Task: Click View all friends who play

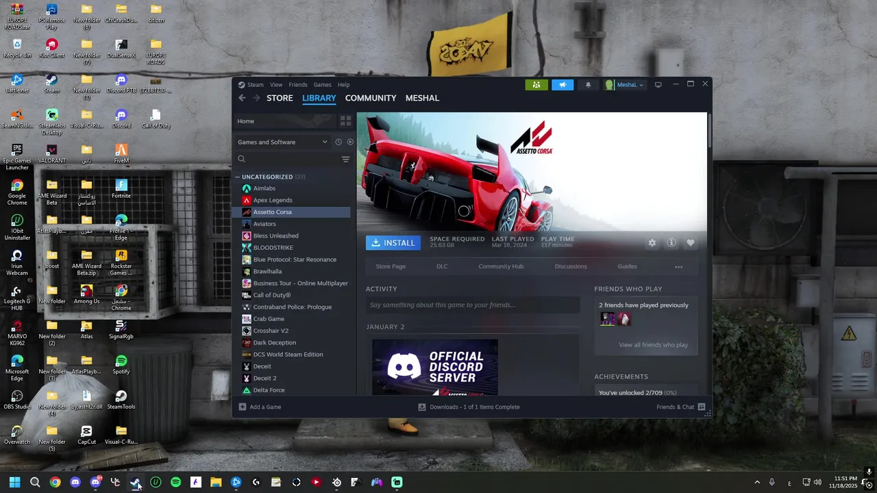Action: pos(653,345)
